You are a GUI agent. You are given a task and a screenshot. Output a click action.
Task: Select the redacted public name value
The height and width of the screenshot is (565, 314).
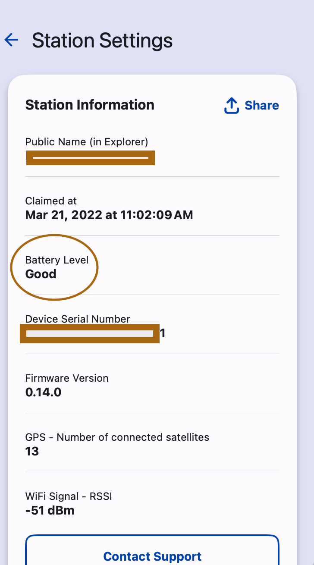[x=90, y=158]
